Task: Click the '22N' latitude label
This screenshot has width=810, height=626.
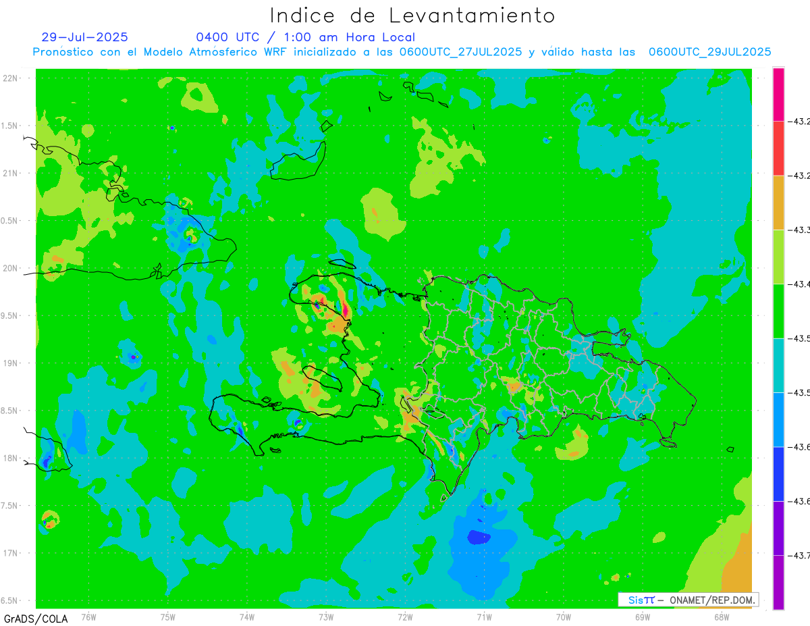Action: (x=10, y=78)
